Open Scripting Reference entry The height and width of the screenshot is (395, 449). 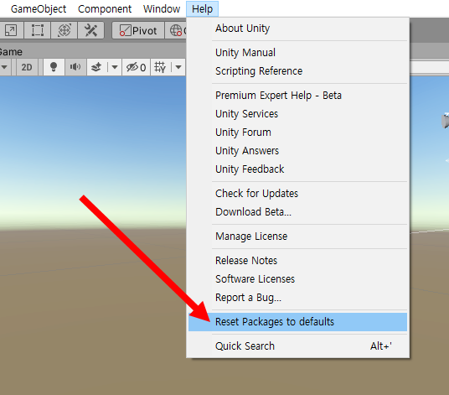pos(297,71)
